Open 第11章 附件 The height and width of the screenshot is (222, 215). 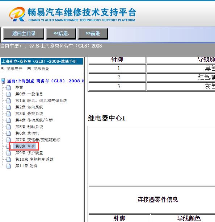(26, 166)
